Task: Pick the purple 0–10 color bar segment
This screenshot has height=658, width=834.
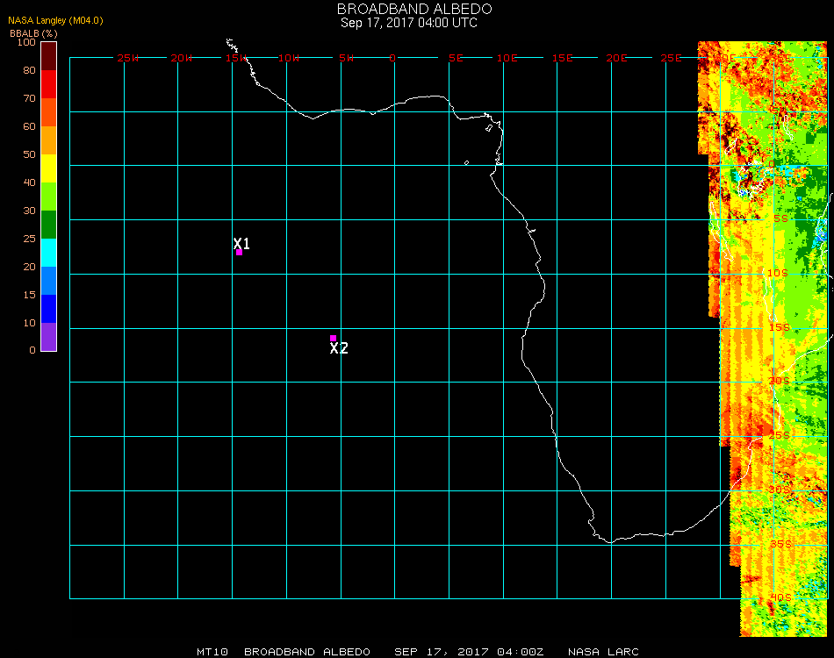Action: pos(48,337)
